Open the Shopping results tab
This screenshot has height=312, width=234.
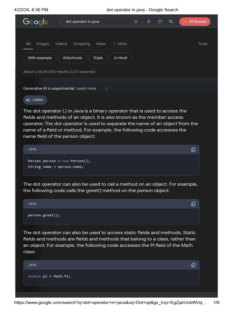coord(82,44)
